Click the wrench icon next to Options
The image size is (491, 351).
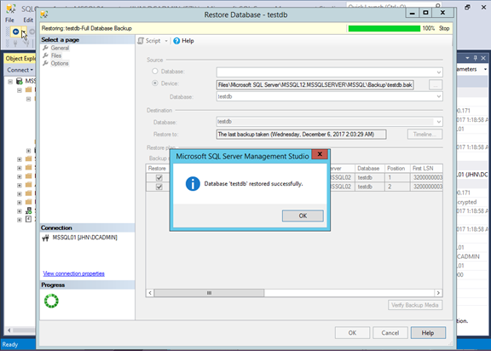point(46,63)
